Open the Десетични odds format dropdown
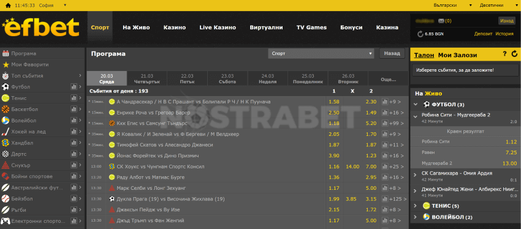Screen dimensions: 521x229 click(498, 6)
